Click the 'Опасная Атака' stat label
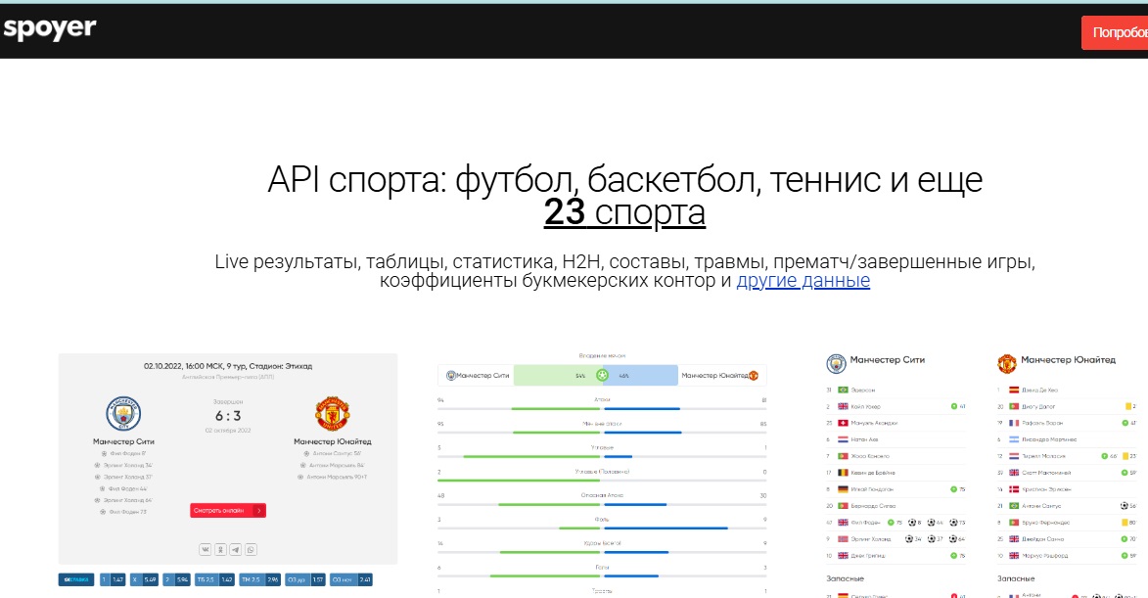The height and width of the screenshot is (598, 1148). pos(602,495)
